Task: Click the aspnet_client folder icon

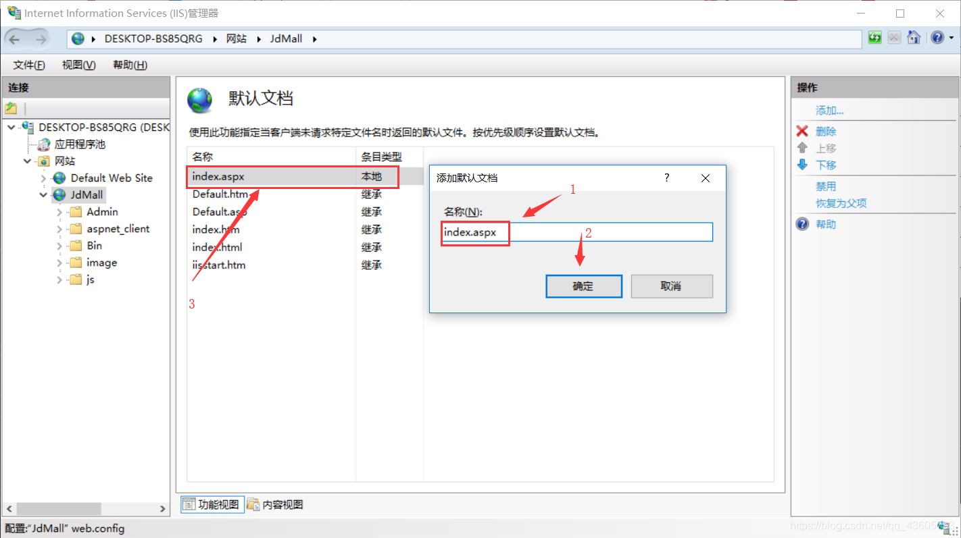Action: (x=76, y=229)
